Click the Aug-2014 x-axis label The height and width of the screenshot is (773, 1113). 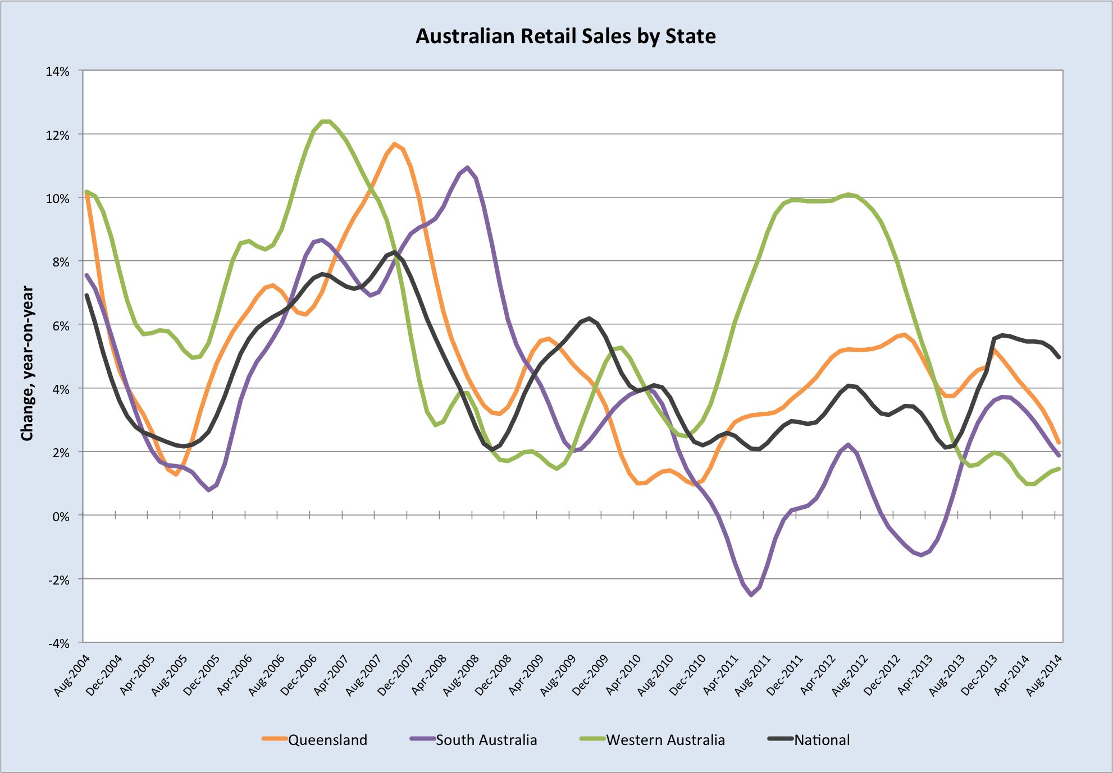pos(1045,675)
